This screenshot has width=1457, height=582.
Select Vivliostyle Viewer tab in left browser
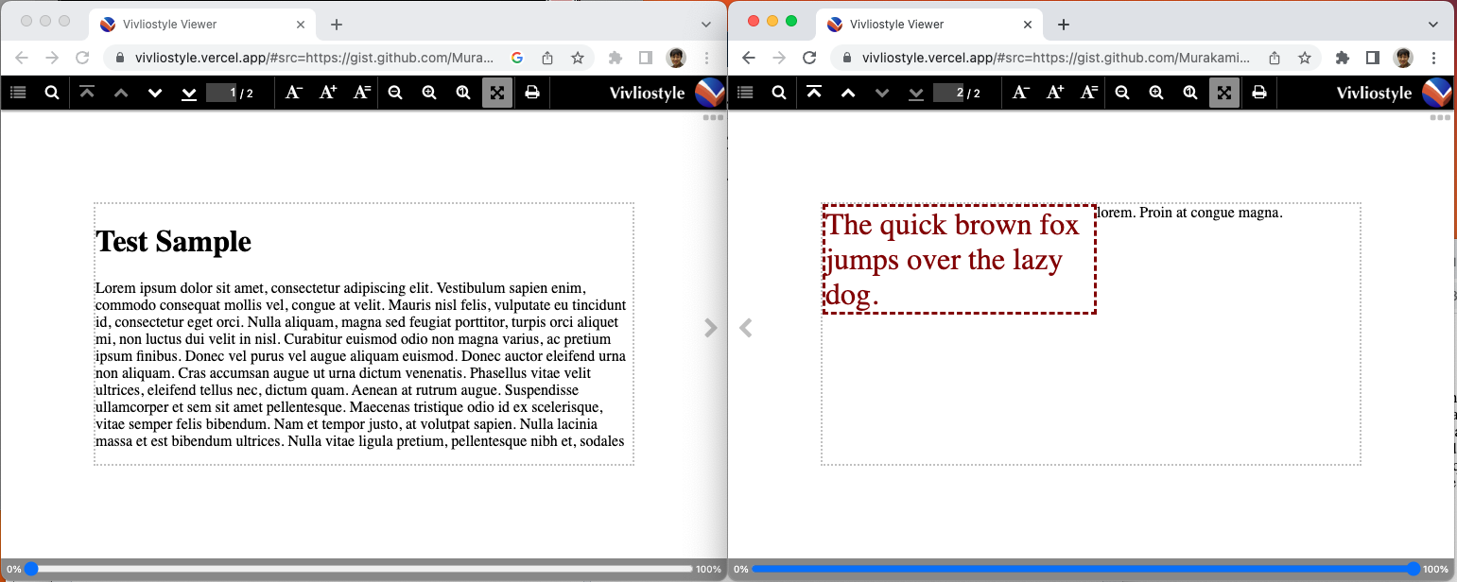pos(204,25)
